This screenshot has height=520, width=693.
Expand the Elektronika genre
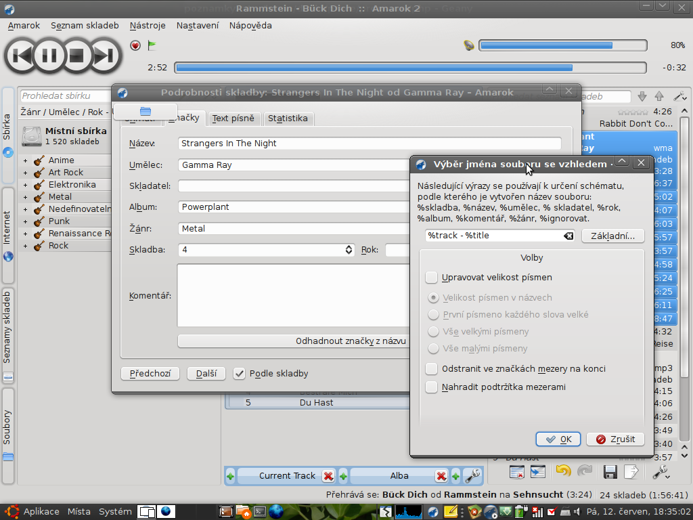click(x=25, y=185)
